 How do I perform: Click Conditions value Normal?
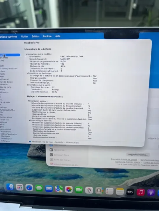click(x=55, y=90)
